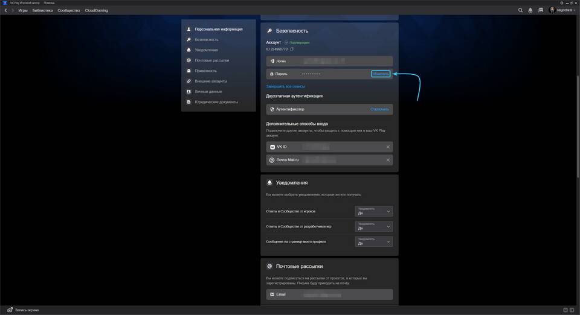Click Отключить next to Аутентификатор

click(x=379, y=109)
